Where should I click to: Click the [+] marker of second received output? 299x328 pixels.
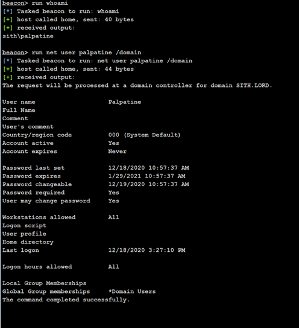(8, 77)
